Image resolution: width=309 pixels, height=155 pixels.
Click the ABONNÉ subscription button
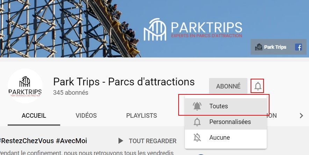pyautogui.click(x=228, y=86)
